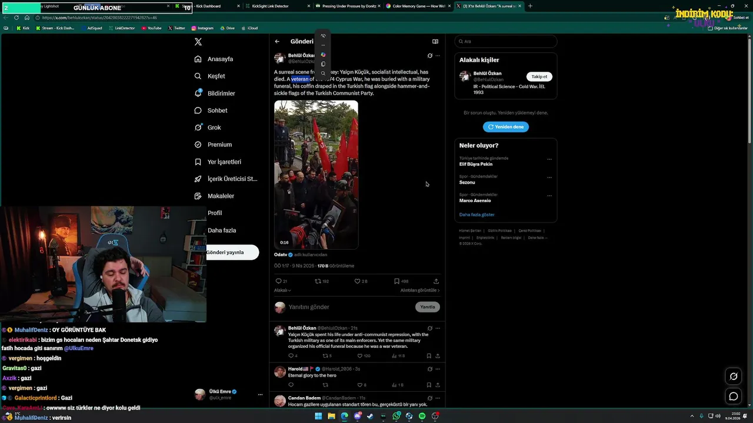
Task: Open Grok from sidebar
Action: (208, 127)
